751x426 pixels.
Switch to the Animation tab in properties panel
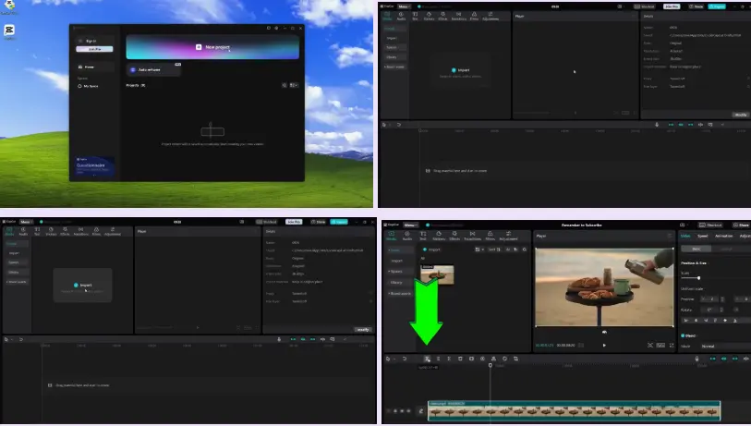click(x=724, y=236)
